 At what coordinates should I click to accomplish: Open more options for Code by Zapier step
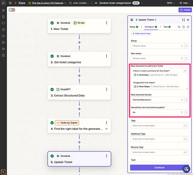tap(106, 123)
